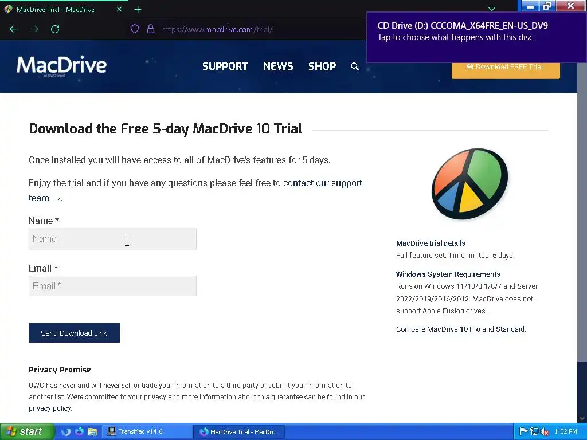Click the Email input field
The height and width of the screenshot is (440, 587).
(x=113, y=286)
